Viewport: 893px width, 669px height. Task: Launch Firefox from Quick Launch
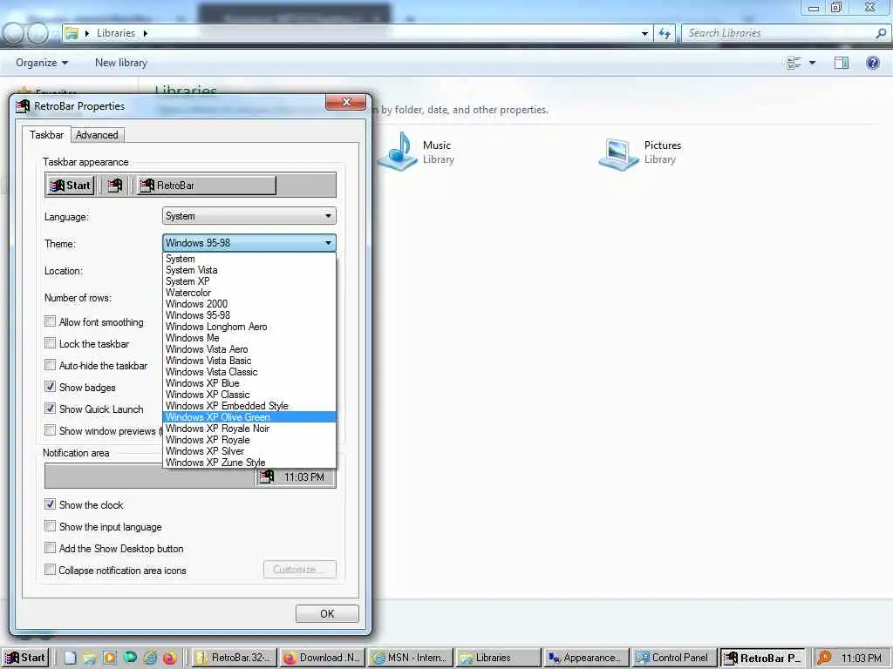pos(170,658)
